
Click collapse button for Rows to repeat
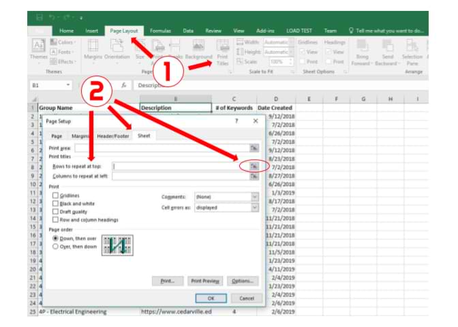coord(254,166)
